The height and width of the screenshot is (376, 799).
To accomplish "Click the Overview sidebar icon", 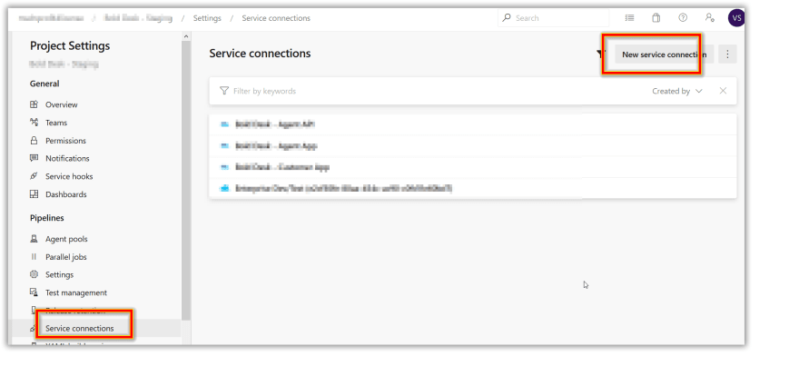I will coord(35,104).
